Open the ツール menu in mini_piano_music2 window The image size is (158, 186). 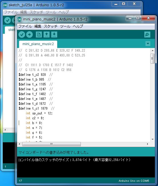pos(65,26)
